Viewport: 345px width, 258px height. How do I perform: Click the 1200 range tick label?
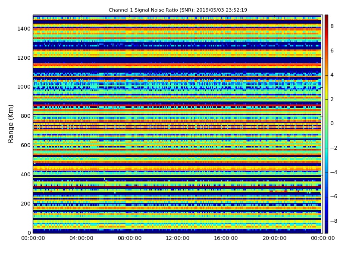(x=24, y=58)
